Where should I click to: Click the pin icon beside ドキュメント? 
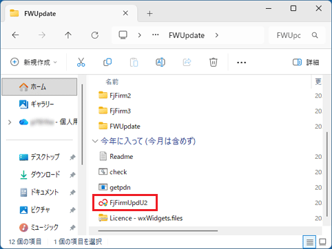[x=72, y=193]
